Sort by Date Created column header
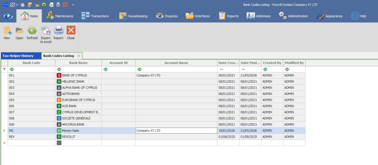The height and width of the screenshot is (165, 378). pos(228,63)
